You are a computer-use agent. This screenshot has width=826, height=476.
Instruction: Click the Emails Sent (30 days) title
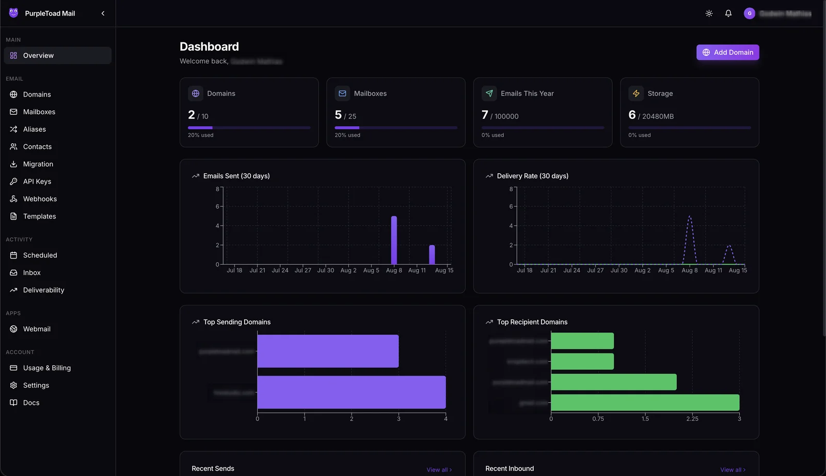(236, 176)
